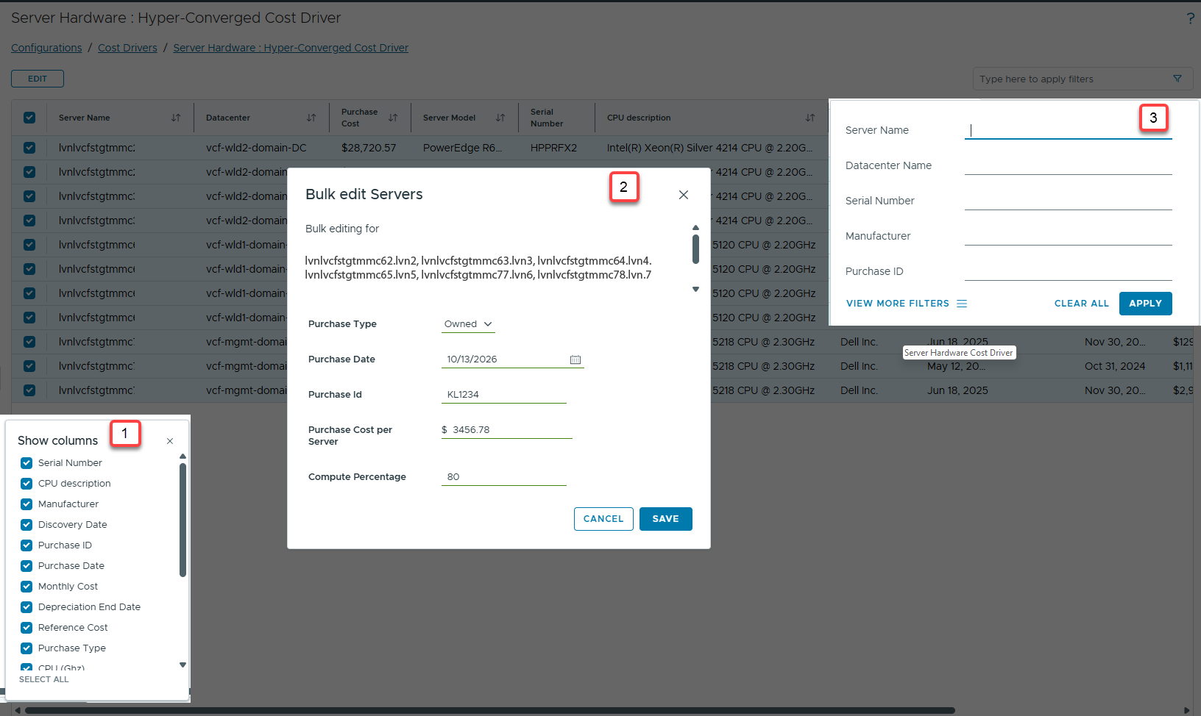Click the Compute Percentage field
Screen dimensions: 1201x716
pyautogui.click(x=504, y=477)
